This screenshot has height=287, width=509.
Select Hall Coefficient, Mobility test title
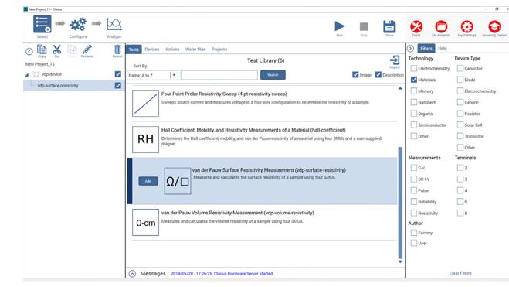click(253, 130)
